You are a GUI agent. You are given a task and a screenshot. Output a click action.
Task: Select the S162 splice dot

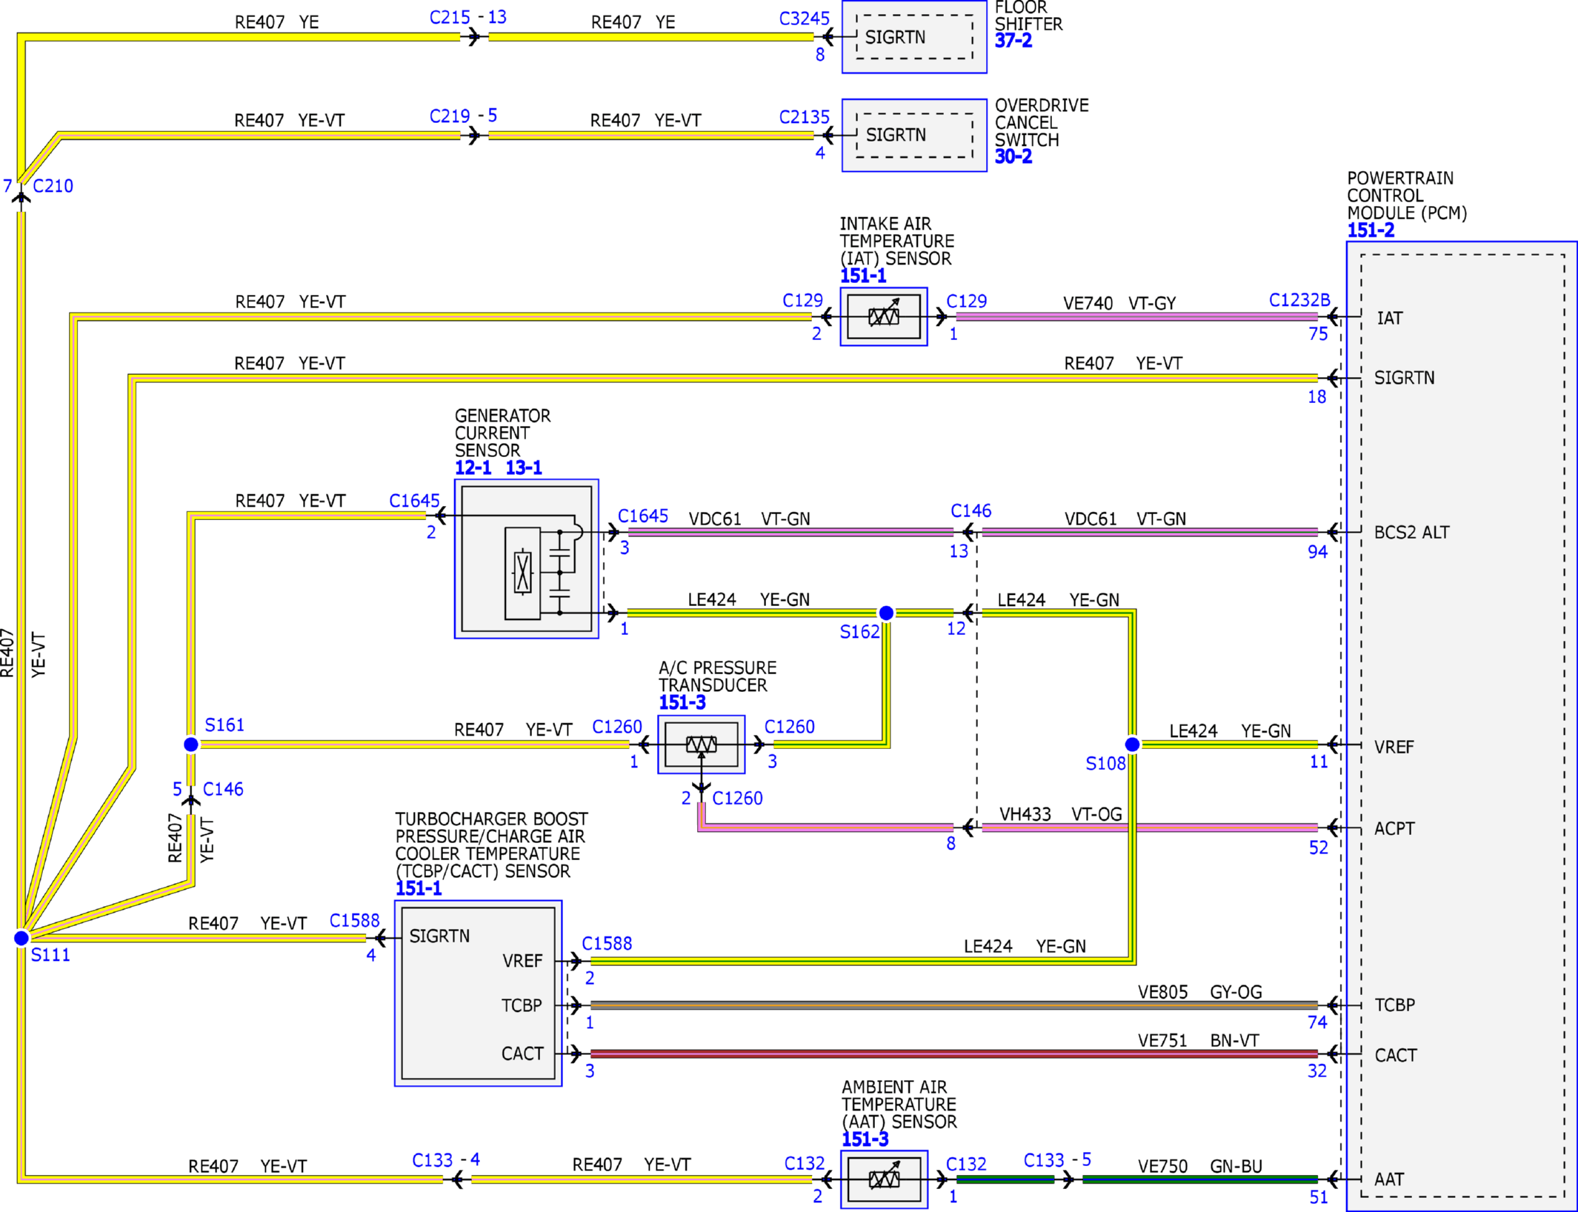pos(886,613)
